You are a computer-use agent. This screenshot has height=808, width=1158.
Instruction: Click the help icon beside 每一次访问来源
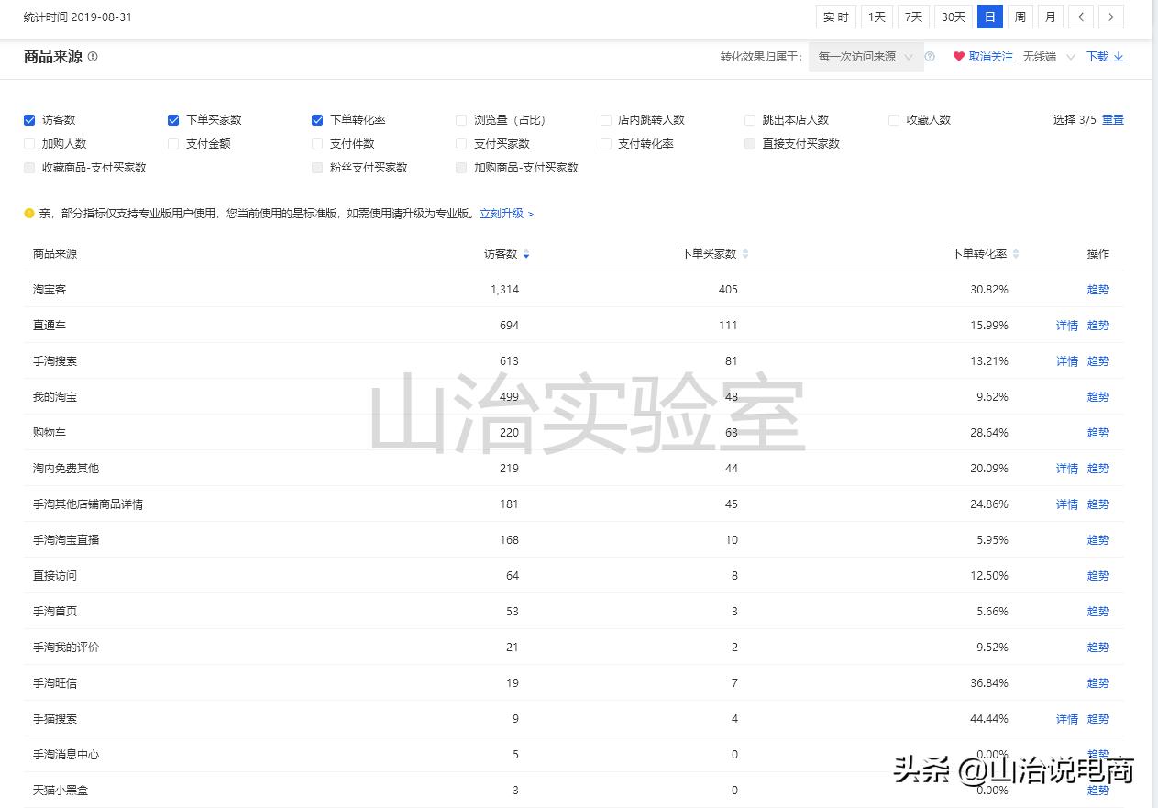coord(930,56)
